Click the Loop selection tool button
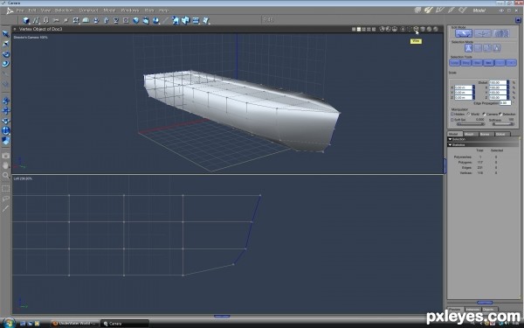 click(x=454, y=63)
